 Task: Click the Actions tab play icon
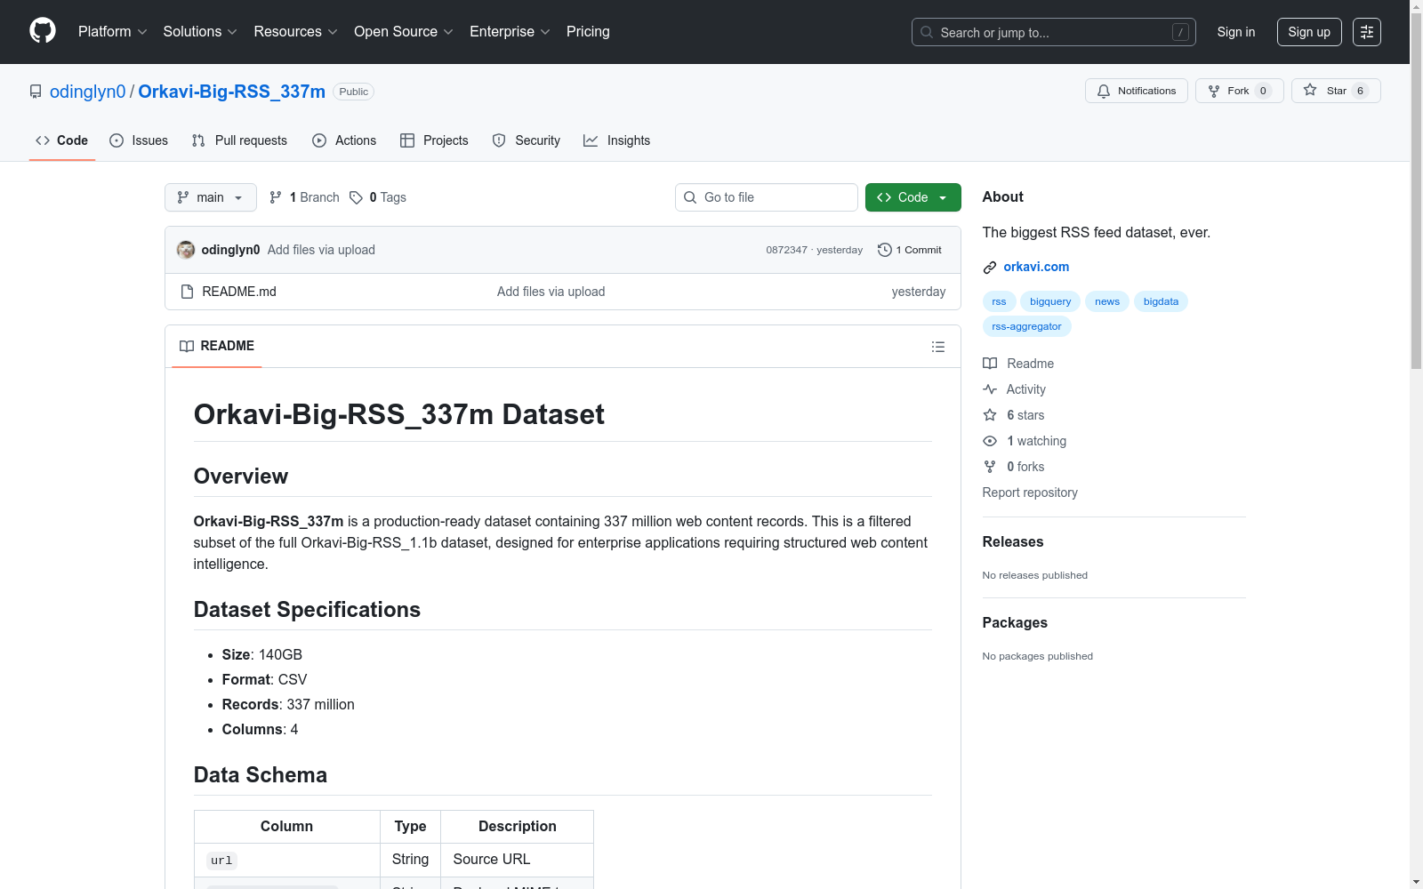319,140
